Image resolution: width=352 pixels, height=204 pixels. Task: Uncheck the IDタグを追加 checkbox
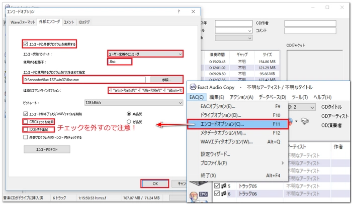coord(26,129)
